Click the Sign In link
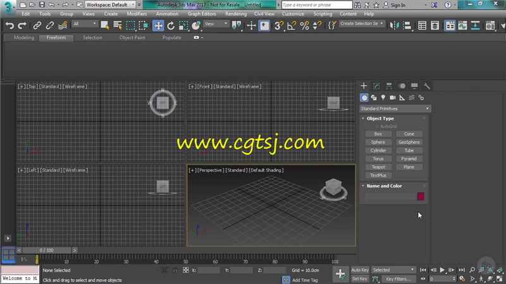Screen dimensions: 506x284 (394, 5)
